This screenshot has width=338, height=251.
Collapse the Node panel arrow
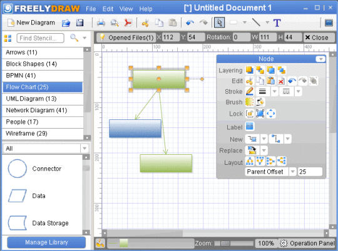pos(320,59)
